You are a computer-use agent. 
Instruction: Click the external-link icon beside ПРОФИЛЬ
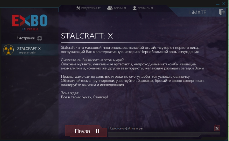click(152, 8)
